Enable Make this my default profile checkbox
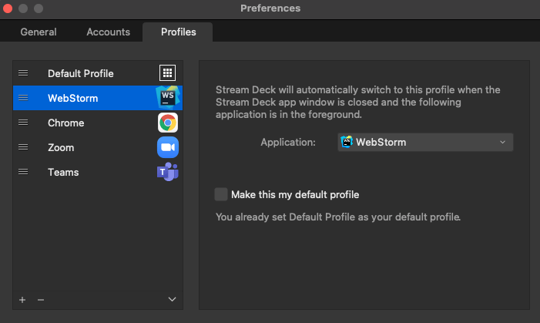The height and width of the screenshot is (323, 540). tap(221, 194)
